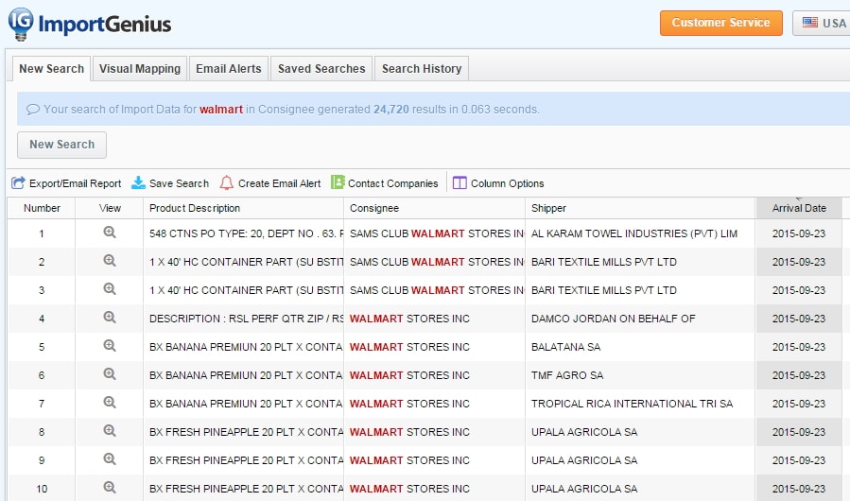Sort by the Shipper column header
Viewport: 850px width, 501px height.
point(640,208)
